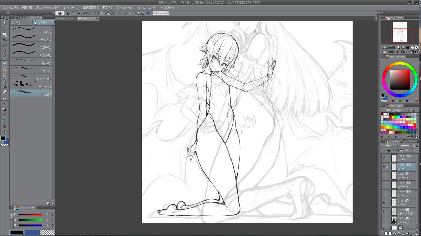Switch color space icon in Color Circle
The image size is (421, 236).
pos(416,100)
